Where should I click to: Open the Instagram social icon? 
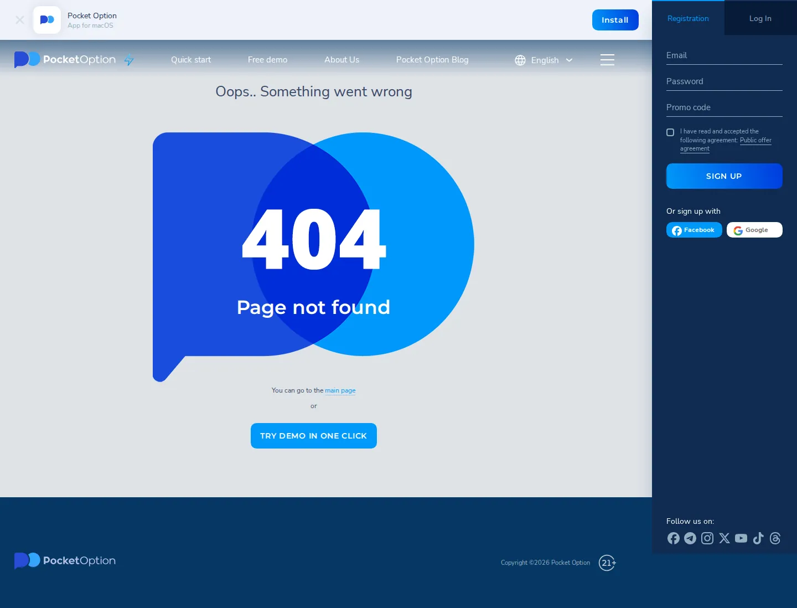click(707, 538)
